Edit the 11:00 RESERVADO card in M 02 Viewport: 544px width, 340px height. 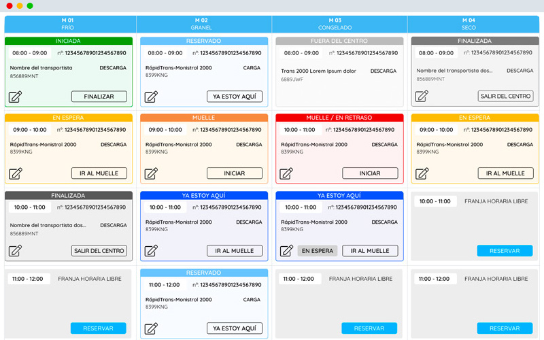point(151,328)
